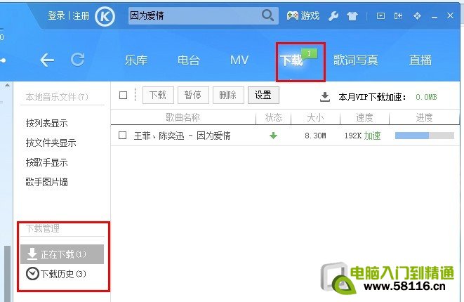Open 下载历史 (3) in sidebar

pyautogui.click(x=56, y=274)
